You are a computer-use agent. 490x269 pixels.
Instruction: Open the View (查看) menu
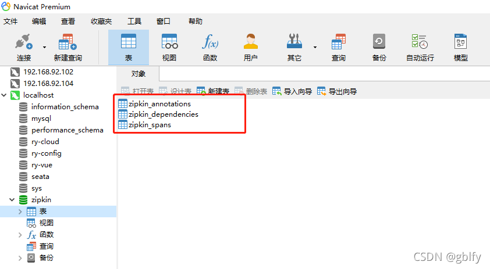pos(68,21)
